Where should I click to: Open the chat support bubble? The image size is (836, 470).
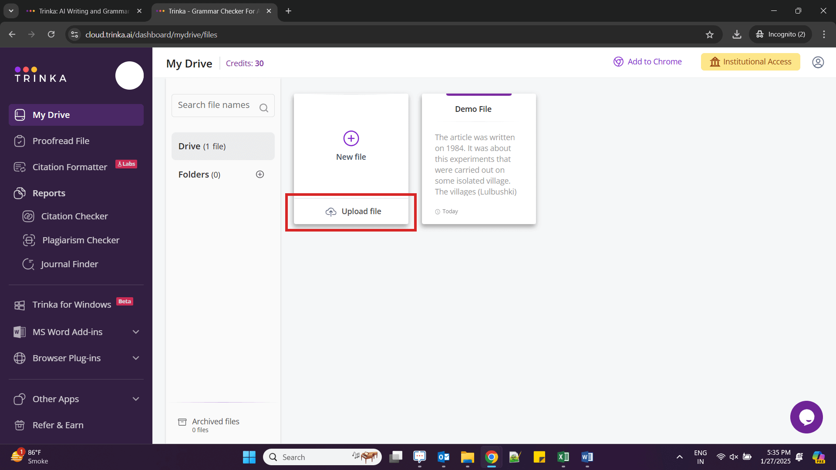806,417
